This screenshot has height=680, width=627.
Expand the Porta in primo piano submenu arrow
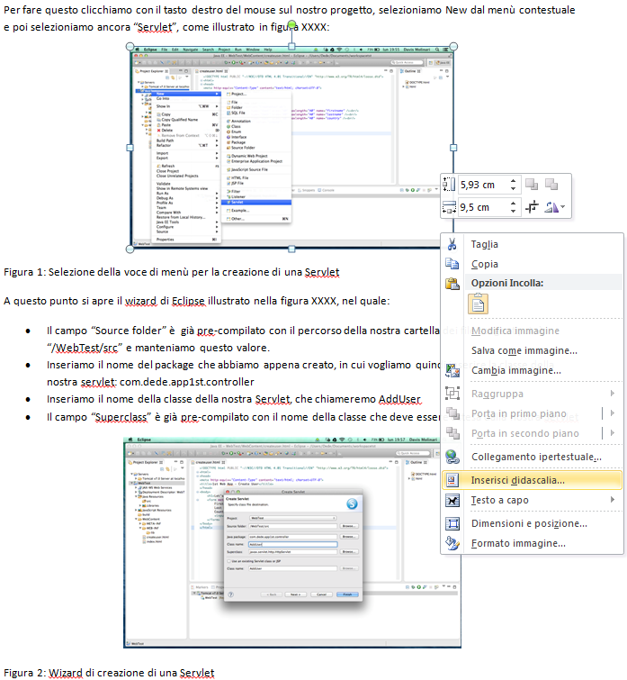(x=613, y=413)
